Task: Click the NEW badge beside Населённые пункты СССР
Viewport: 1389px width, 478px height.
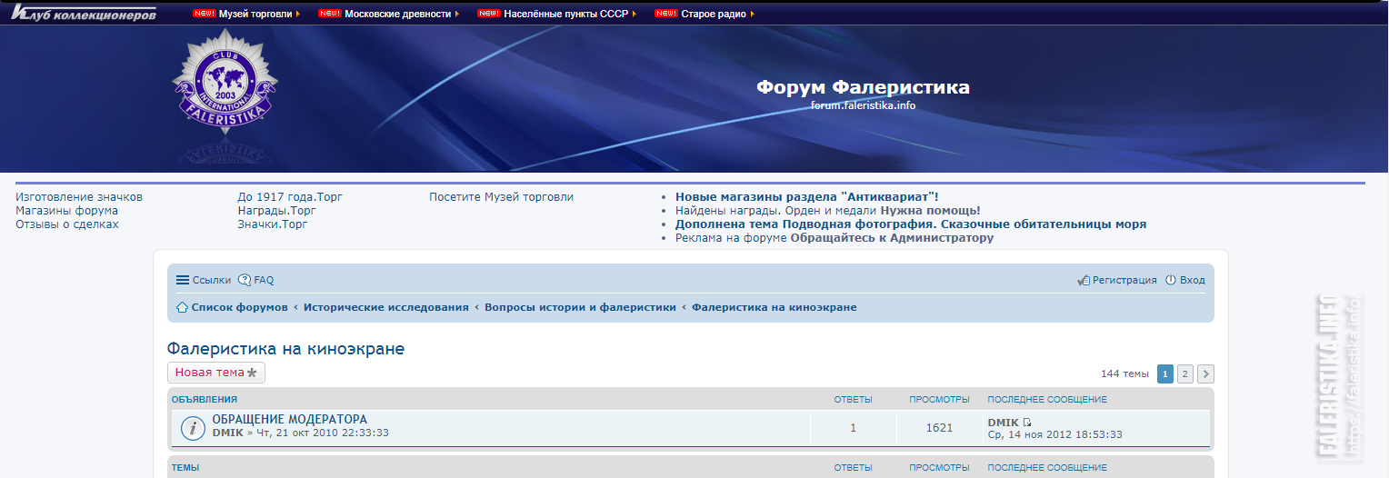Action: click(489, 14)
